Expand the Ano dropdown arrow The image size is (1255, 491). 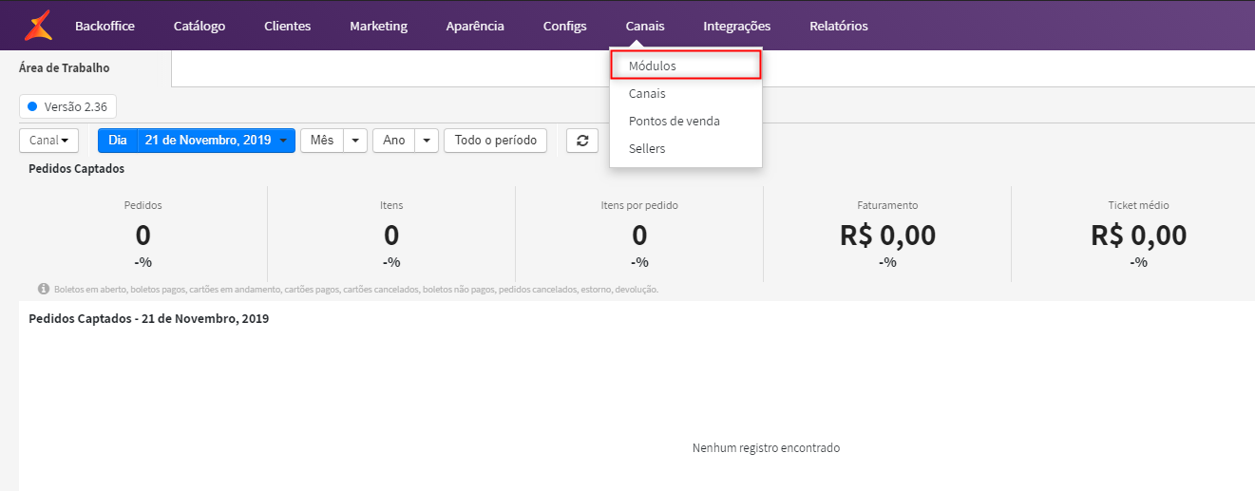[428, 141]
